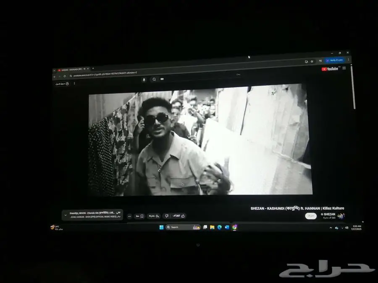Open Chrome three-dot menu

coord(348,59)
